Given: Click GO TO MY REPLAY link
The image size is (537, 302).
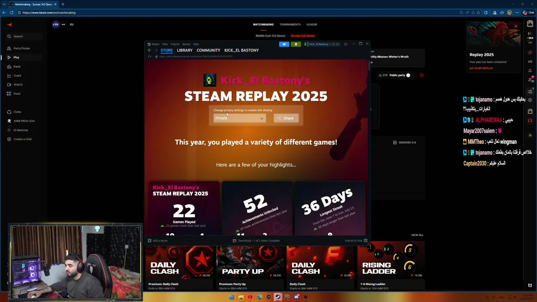Looking at the screenshot, I should [x=481, y=68].
